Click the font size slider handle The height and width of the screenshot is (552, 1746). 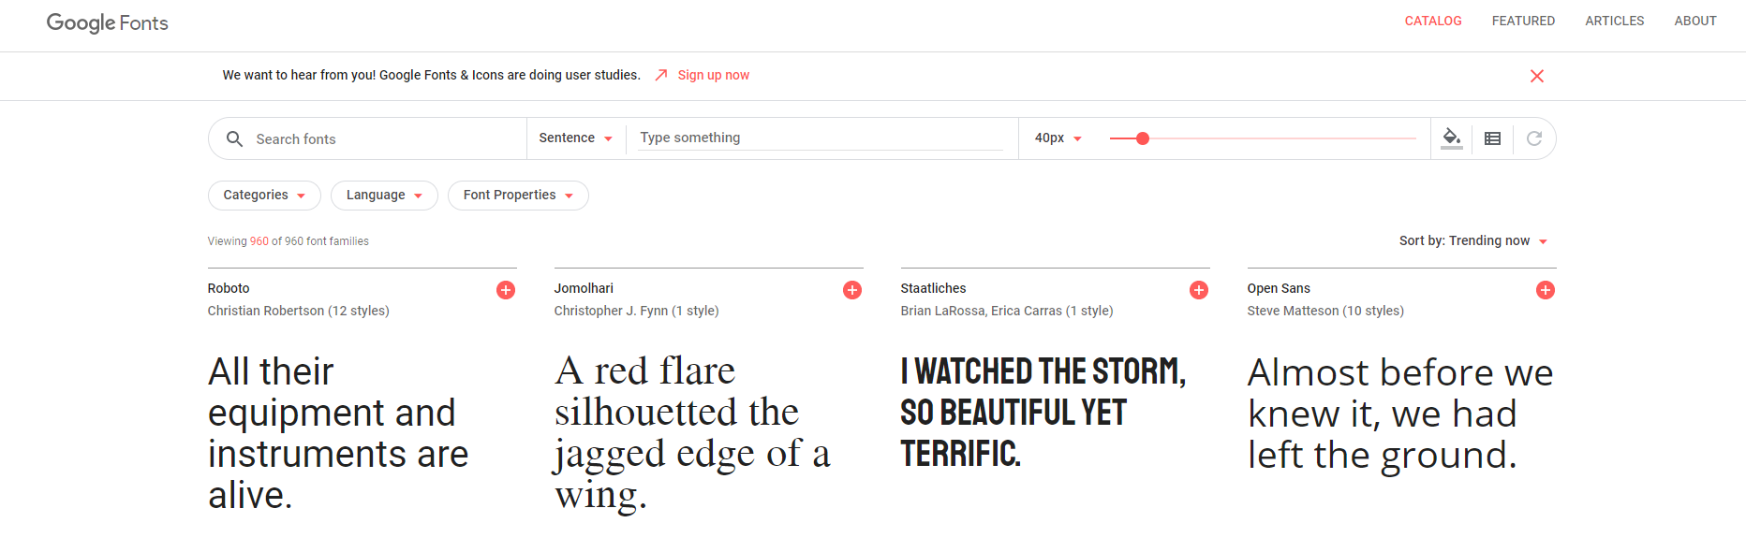[1143, 138]
